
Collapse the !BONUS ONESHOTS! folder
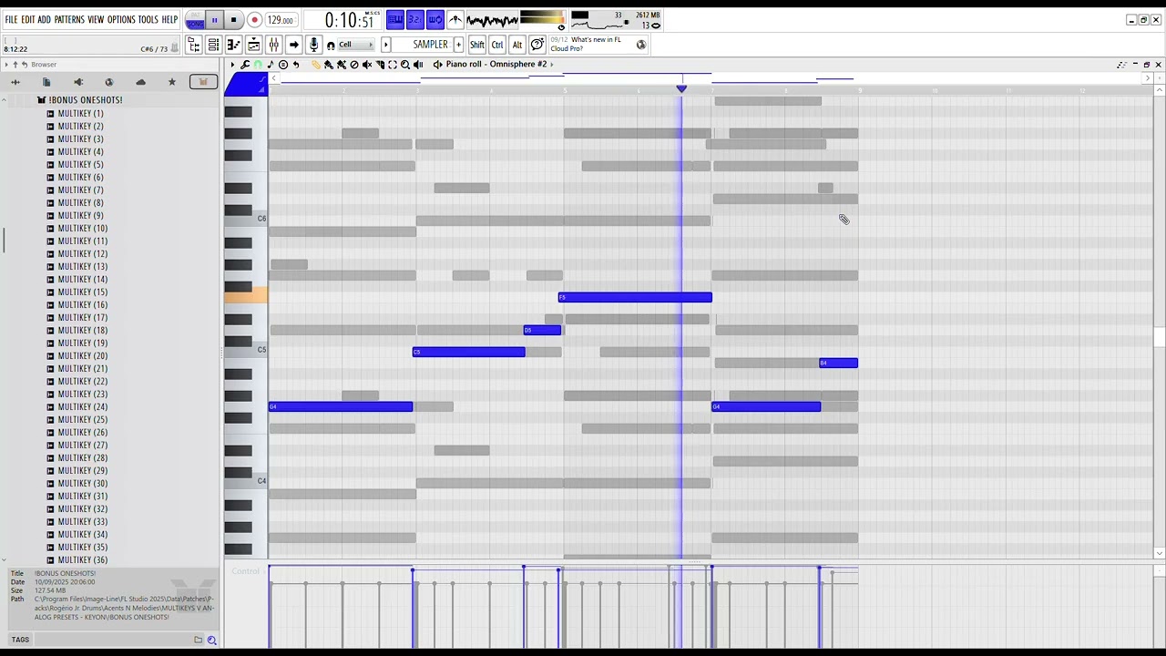[78, 100]
